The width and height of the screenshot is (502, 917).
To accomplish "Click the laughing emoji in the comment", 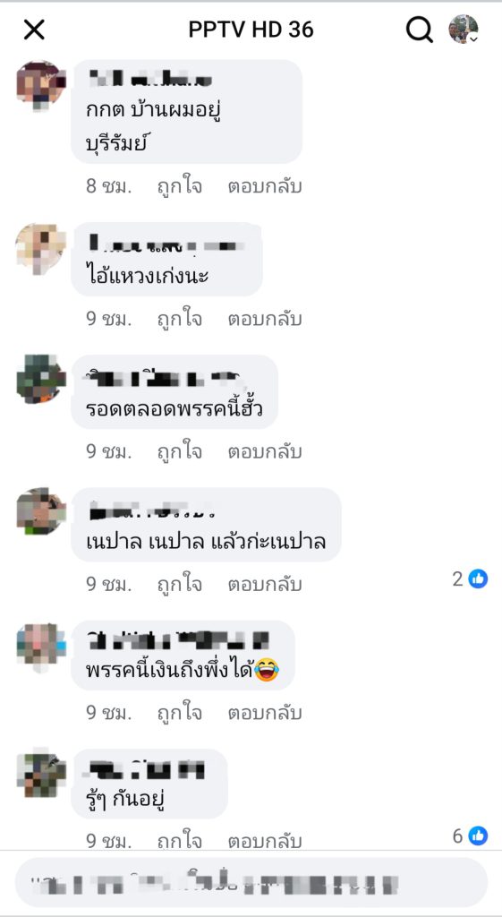I will (267, 668).
